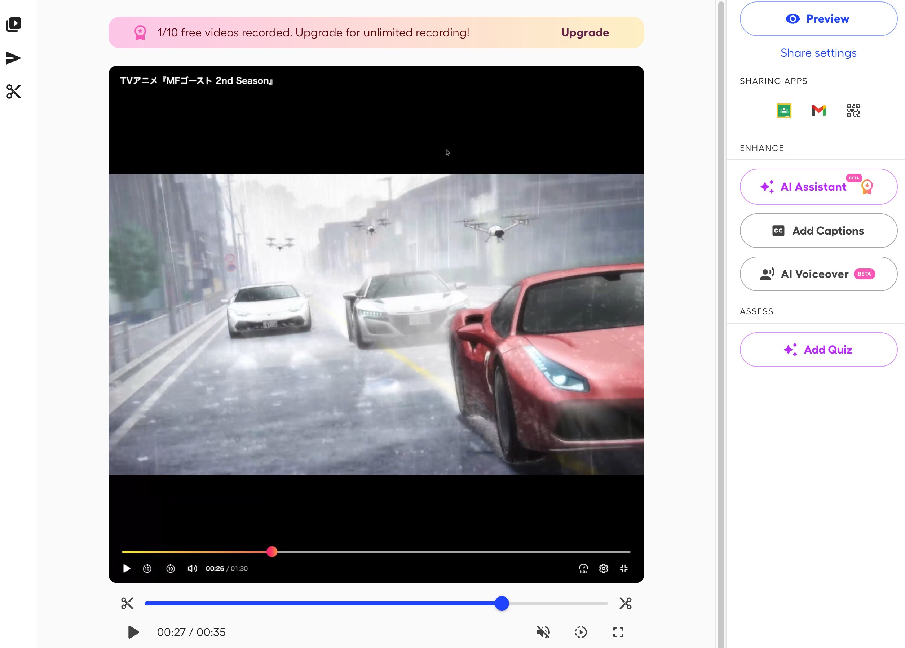Play the embedded video player
Viewport: 905px width, 648px height.
click(127, 568)
